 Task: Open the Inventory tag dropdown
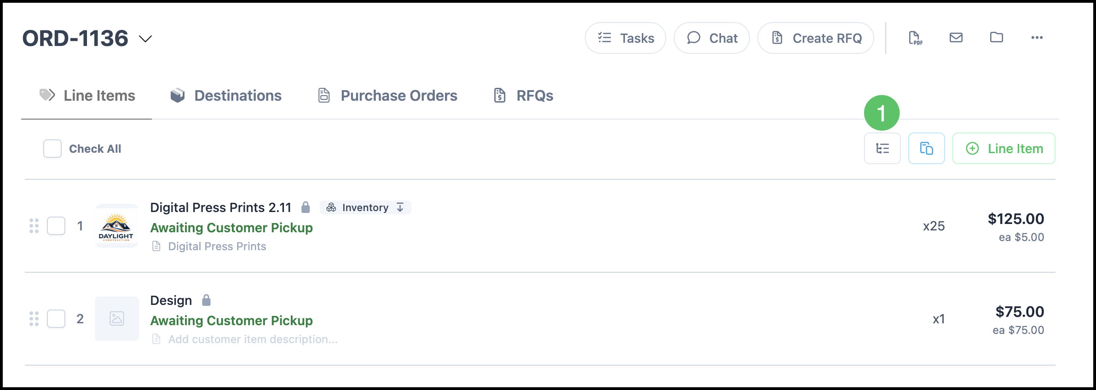tap(365, 207)
